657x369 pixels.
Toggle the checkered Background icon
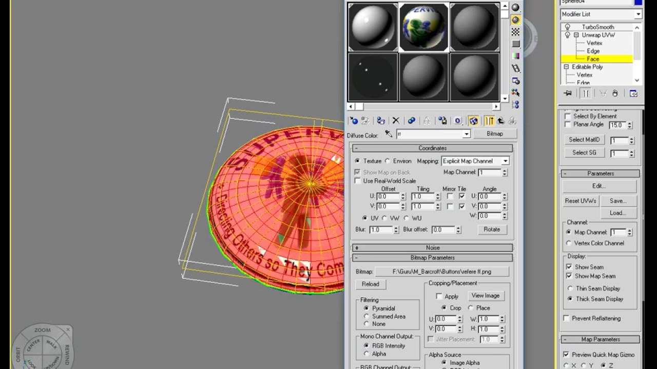[x=515, y=32]
